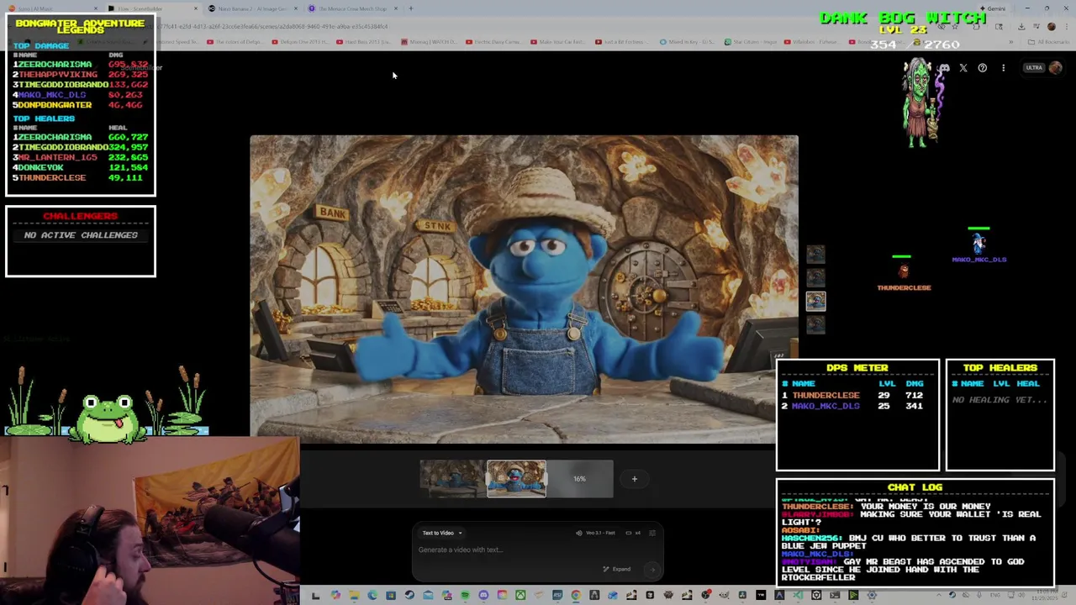Open the Veo 3.1 - Fast model selector
Image resolution: width=1076 pixels, height=605 pixels.
[600, 533]
